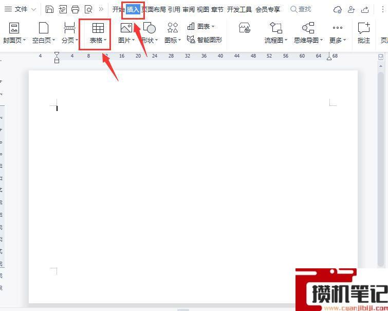Screen dimensions: 388x311
Task: Expand the 思维导图 dropdown arrow
Action: point(321,40)
